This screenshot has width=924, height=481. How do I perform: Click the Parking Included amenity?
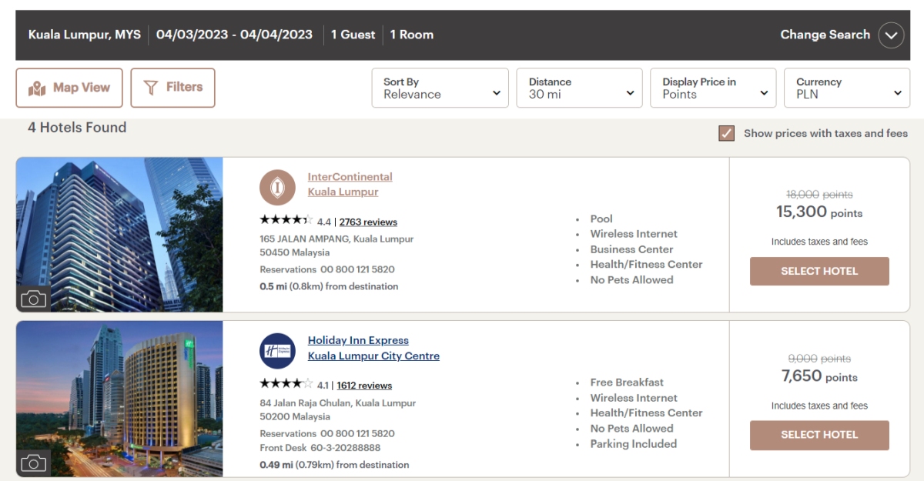(x=634, y=444)
